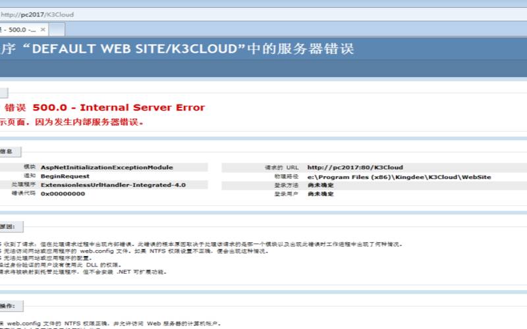Select the AspNetInitializationExceptionModule module value
This screenshot has height=329, width=527.
107,167
